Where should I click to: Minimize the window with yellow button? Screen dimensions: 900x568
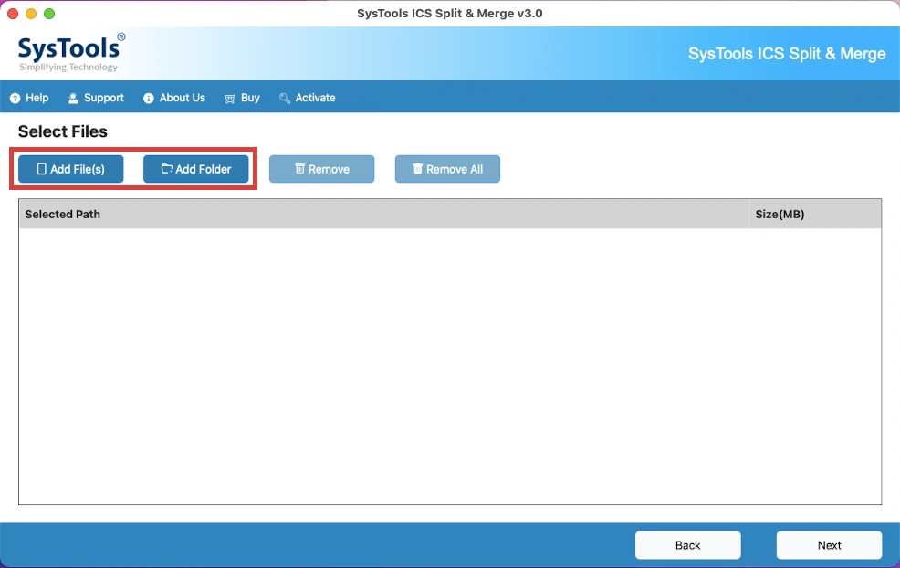tap(31, 13)
